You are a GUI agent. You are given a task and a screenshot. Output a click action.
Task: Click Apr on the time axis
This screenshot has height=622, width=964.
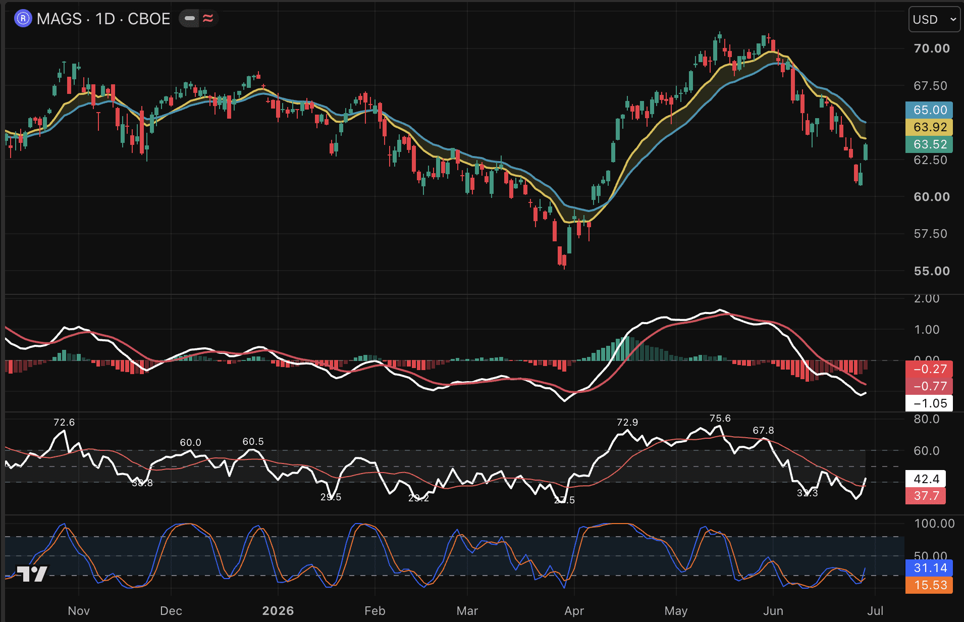tap(574, 611)
